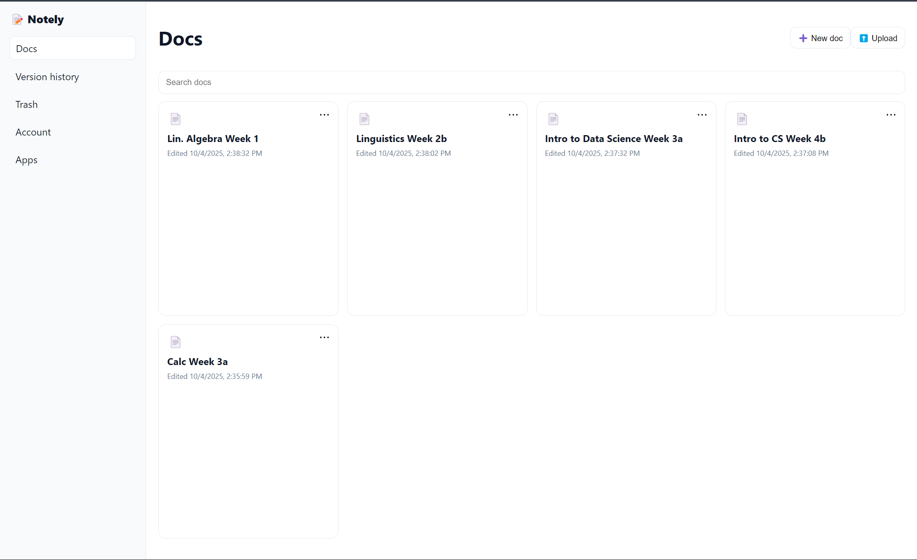This screenshot has width=917, height=560.
Task: Expand more options for Intro to Data Science
Action: (702, 115)
